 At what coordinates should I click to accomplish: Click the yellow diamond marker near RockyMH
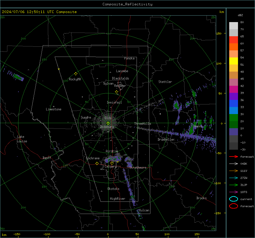[76, 74]
